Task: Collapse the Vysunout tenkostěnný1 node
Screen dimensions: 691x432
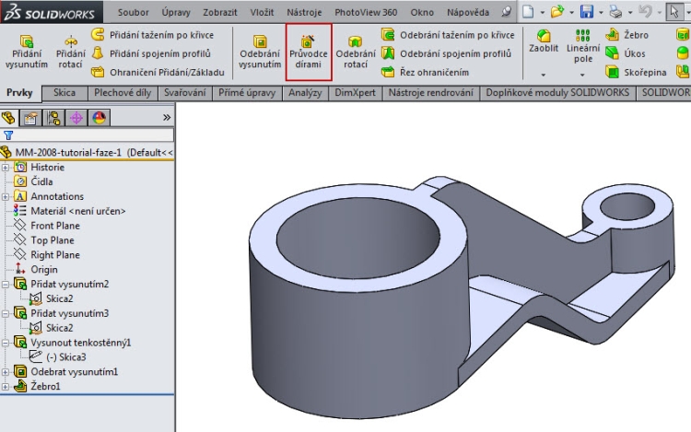Action: pos(6,343)
